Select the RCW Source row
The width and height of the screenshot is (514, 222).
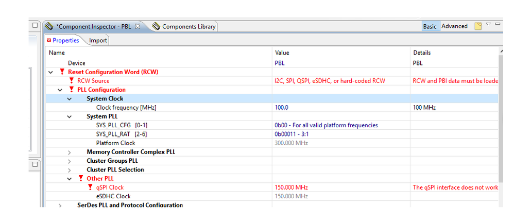tap(272, 81)
